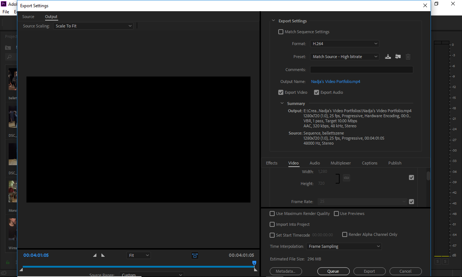Open the Multiplexer tab
The width and height of the screenshot is (462, 277).
point(341,163)
